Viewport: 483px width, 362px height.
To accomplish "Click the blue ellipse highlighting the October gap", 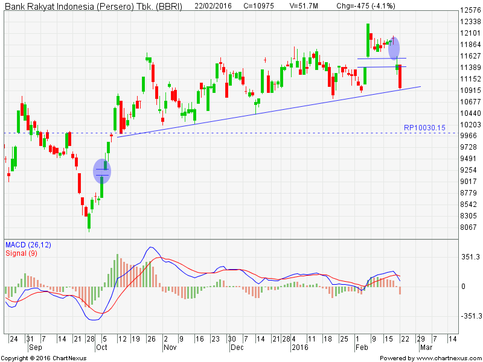I will point(102,171).
